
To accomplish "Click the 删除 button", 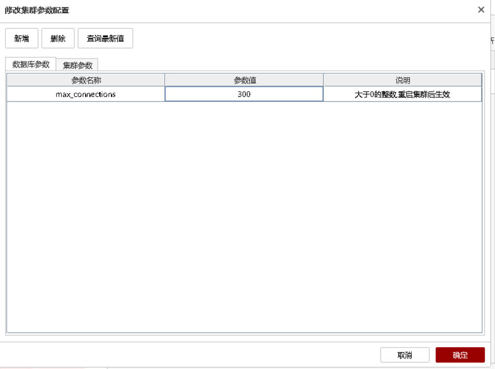I will (x=58, y=38).
